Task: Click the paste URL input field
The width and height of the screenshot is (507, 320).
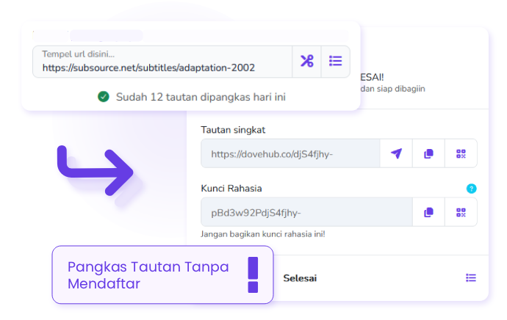Action: point(162,62)
